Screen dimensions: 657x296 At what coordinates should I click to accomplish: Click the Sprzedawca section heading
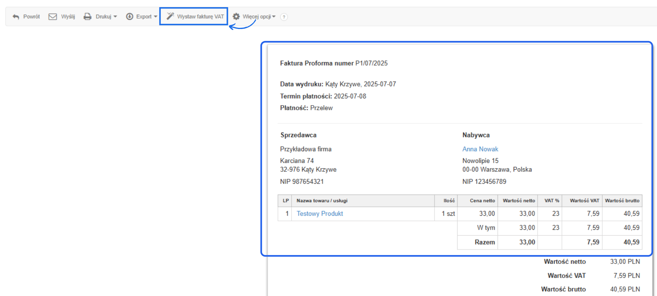tap(298, 135)
